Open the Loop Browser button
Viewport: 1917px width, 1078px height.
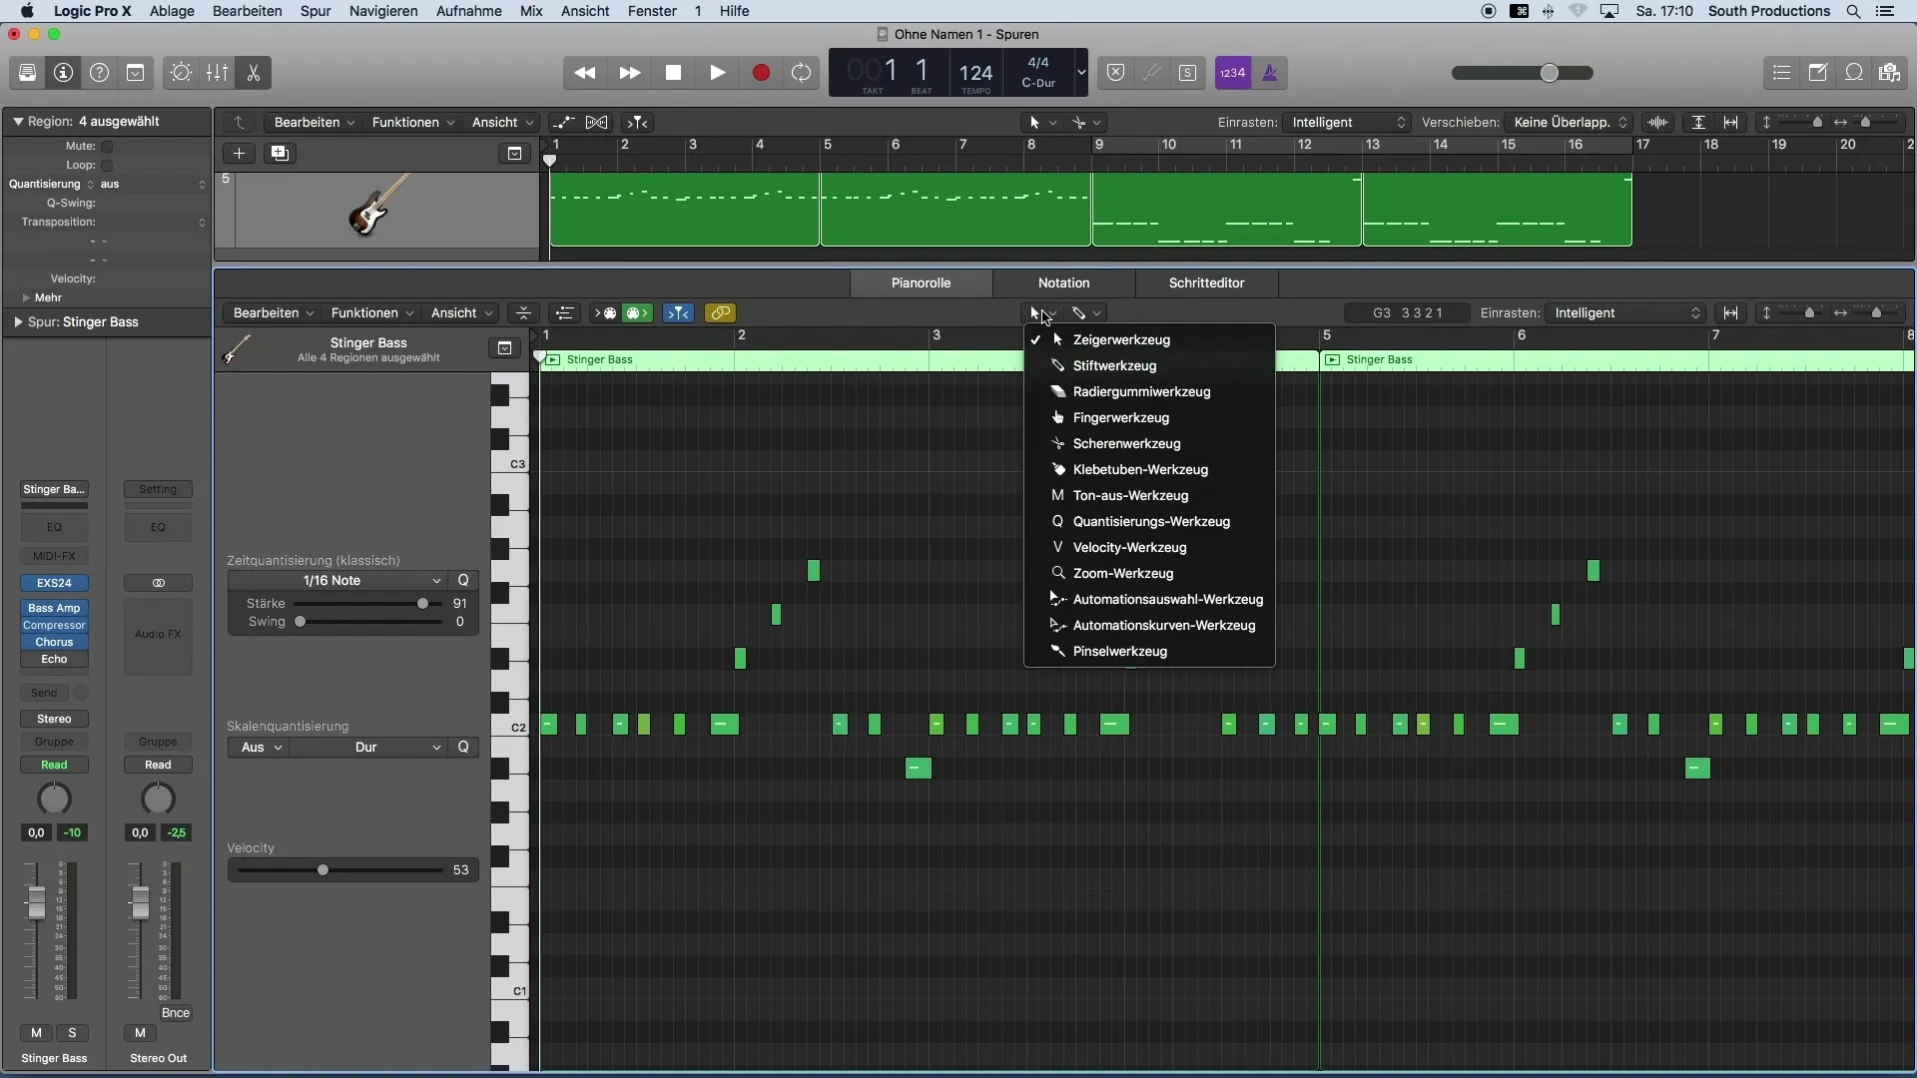click(1854, 73)
